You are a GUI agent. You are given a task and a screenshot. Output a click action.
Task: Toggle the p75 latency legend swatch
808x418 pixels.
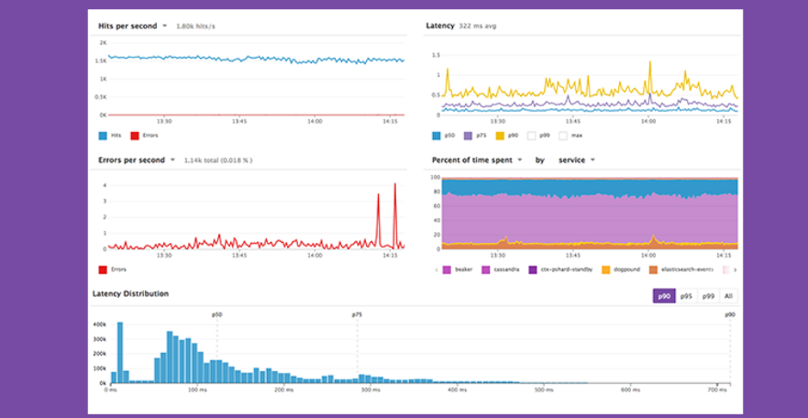pyautogui.click(x=469, y=135)
